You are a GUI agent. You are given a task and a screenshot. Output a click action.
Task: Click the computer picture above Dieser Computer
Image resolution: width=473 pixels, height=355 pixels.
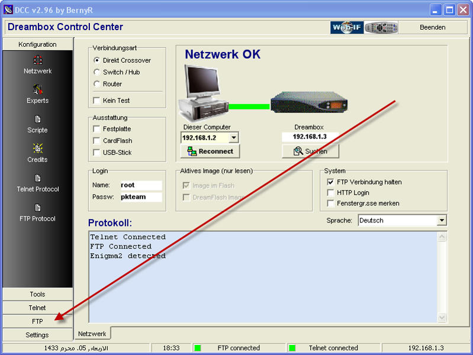point(204,93)
